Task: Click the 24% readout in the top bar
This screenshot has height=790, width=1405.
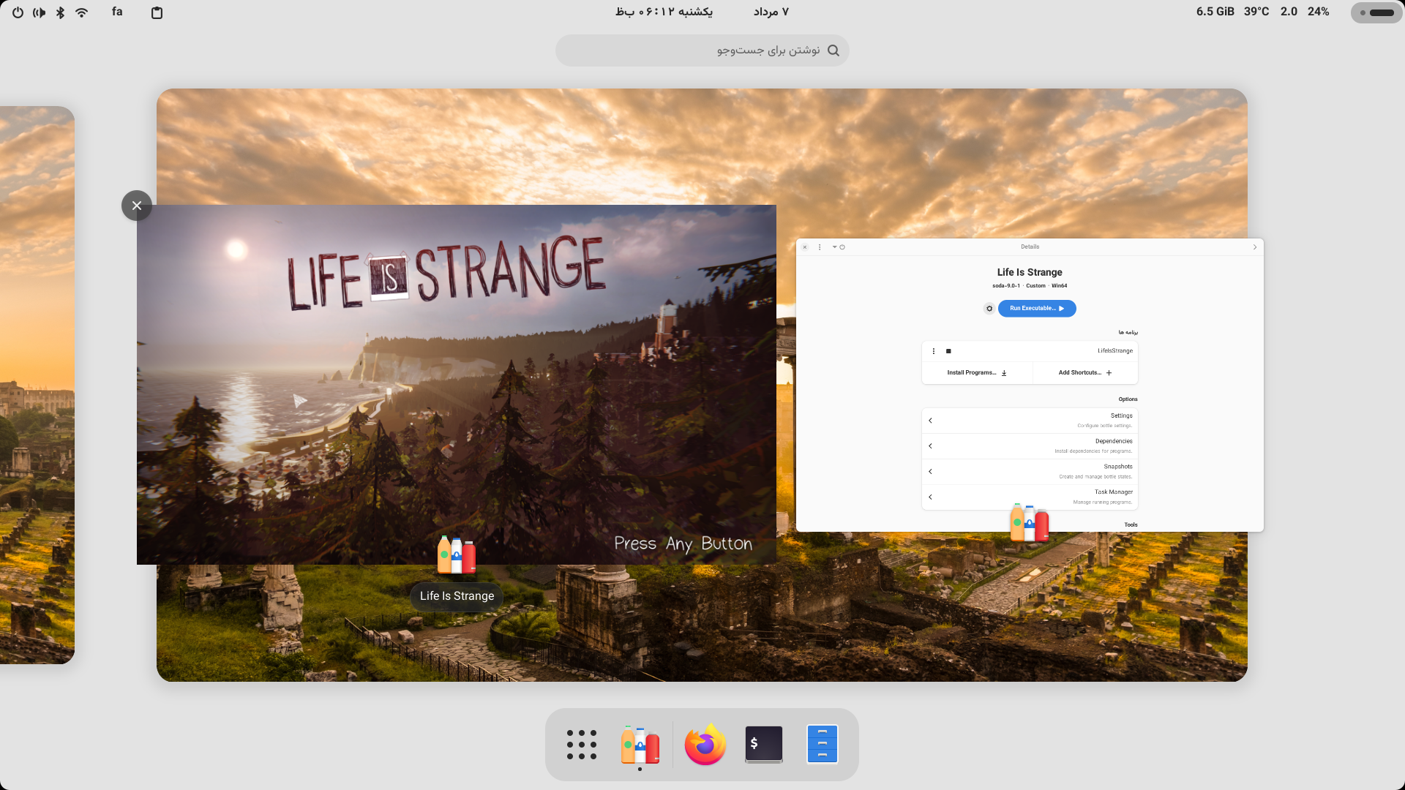Action: [1318, 12]
